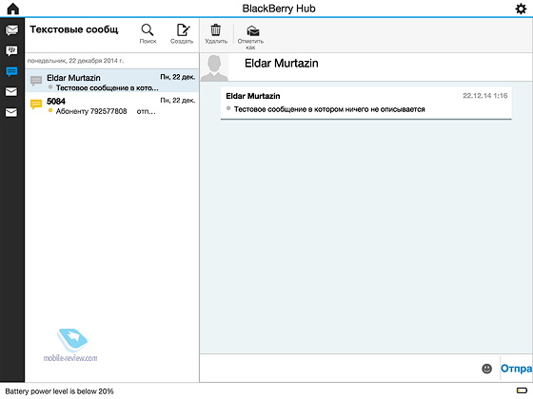The height and width of the screenshot is (399, 533).
Task: Open first email account envelope in sidebar
Action: tap(11, 92)
